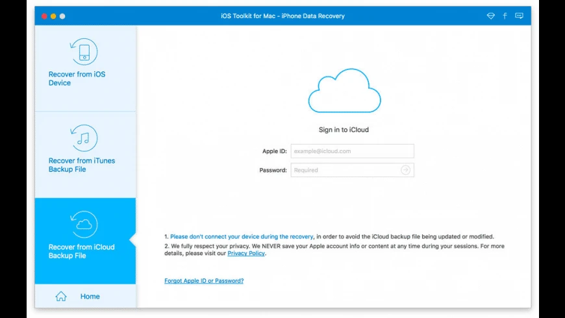Focus the Password field

(x=353, y=170)
